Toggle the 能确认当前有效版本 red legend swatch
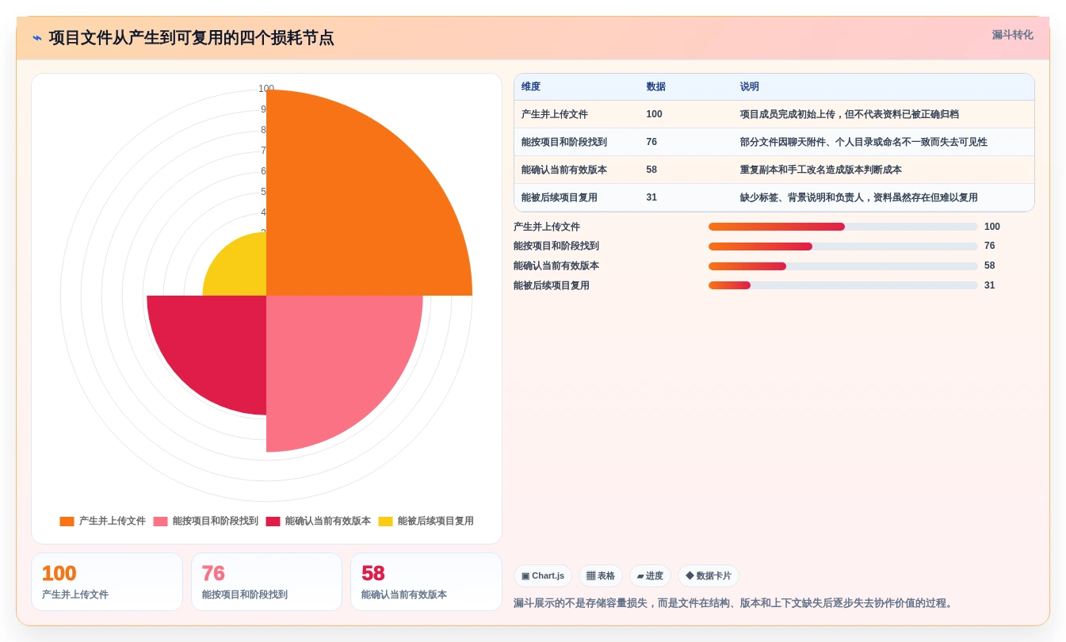1066x642 pixels. (x=273, y=522)
